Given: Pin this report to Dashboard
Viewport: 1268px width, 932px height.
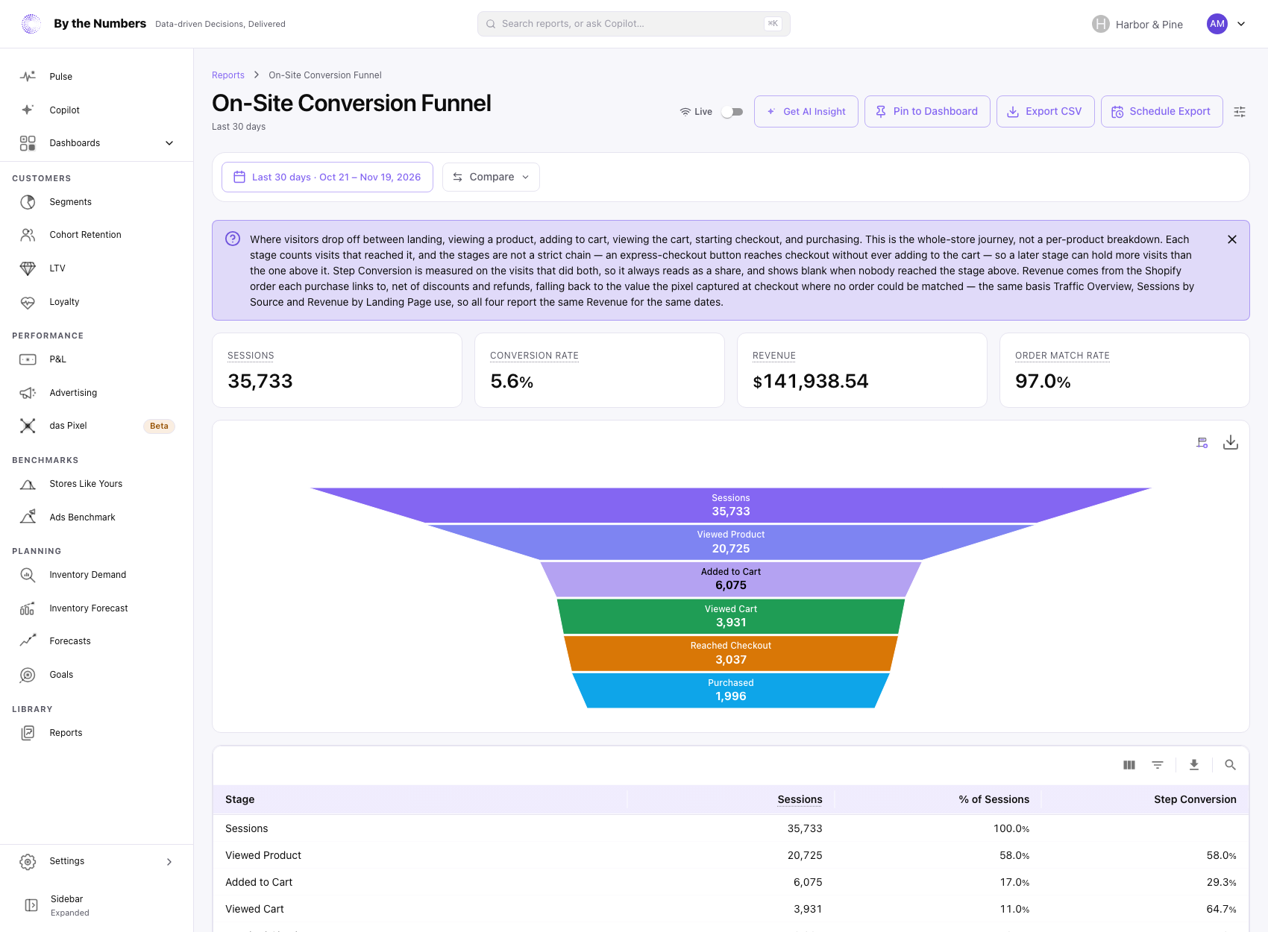Looking at the screenshot, I should click(x=927, y=112).
